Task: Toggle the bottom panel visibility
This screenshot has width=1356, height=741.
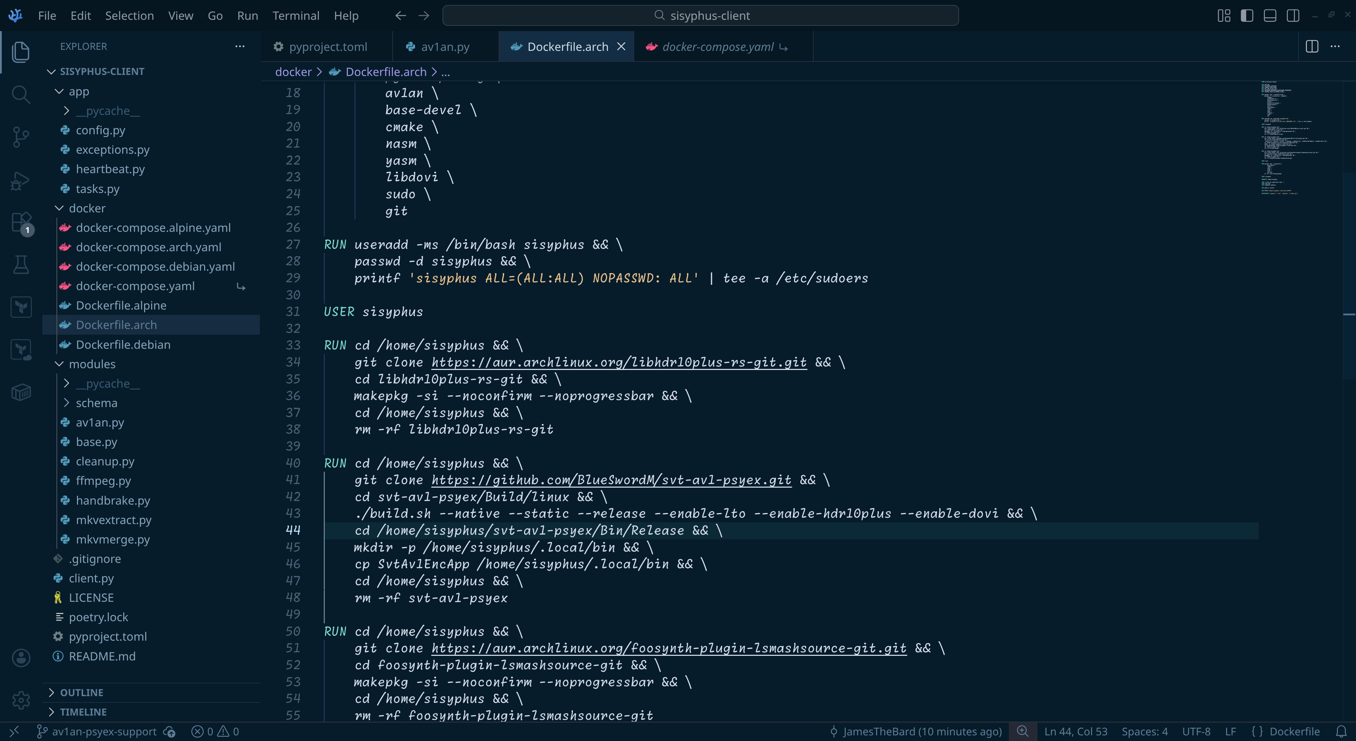Action: pyautogui.click(x=1270, y=16)
